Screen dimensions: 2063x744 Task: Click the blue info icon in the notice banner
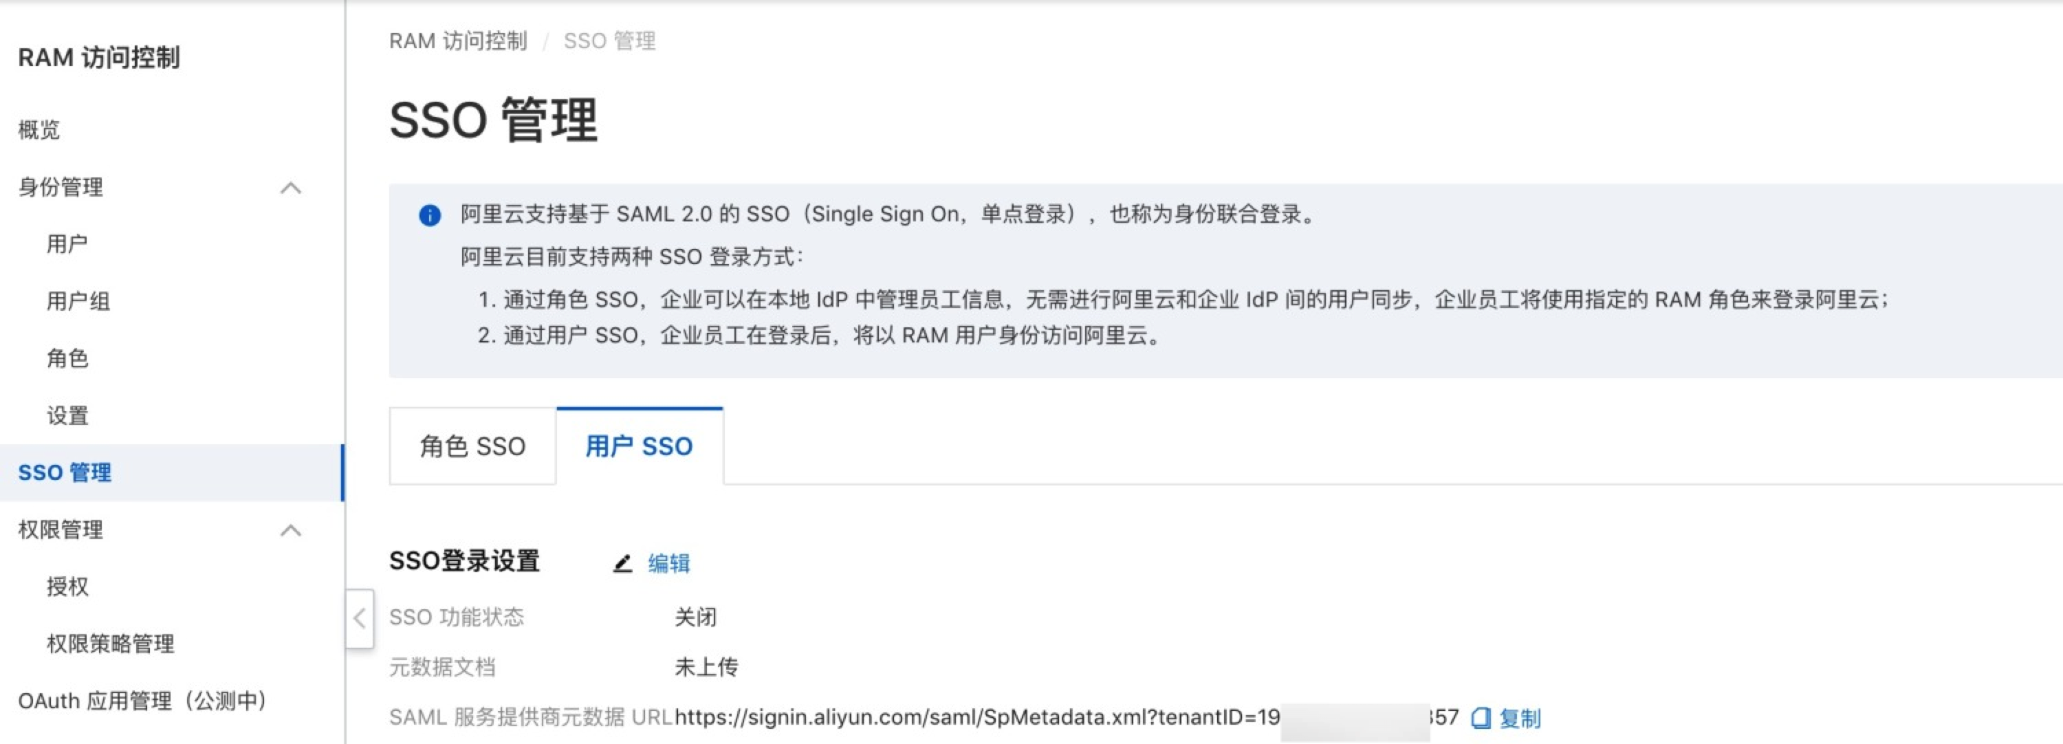click(x=430, y=215)
